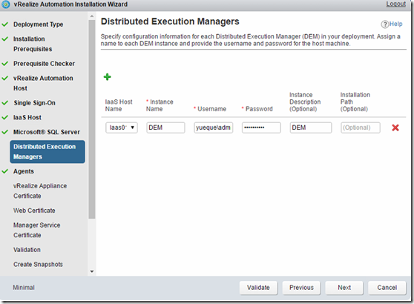Click the sidebar scroll up arrow
The height and width of the screenshot is (304, 414).
pos(91,16)
